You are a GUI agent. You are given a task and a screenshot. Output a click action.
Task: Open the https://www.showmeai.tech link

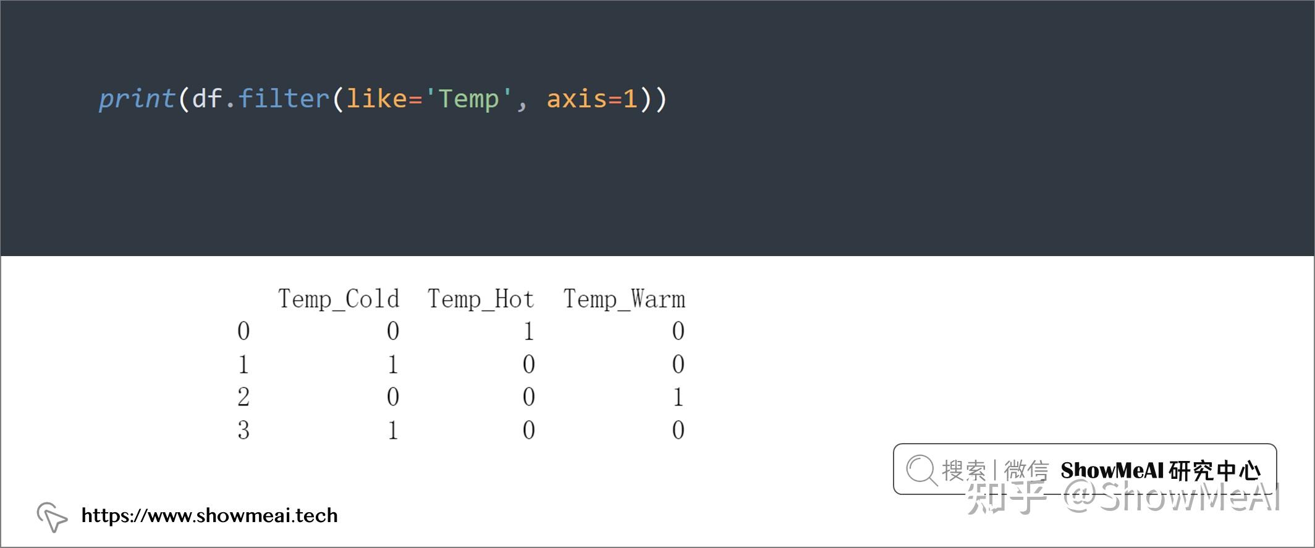click(209, 515)
